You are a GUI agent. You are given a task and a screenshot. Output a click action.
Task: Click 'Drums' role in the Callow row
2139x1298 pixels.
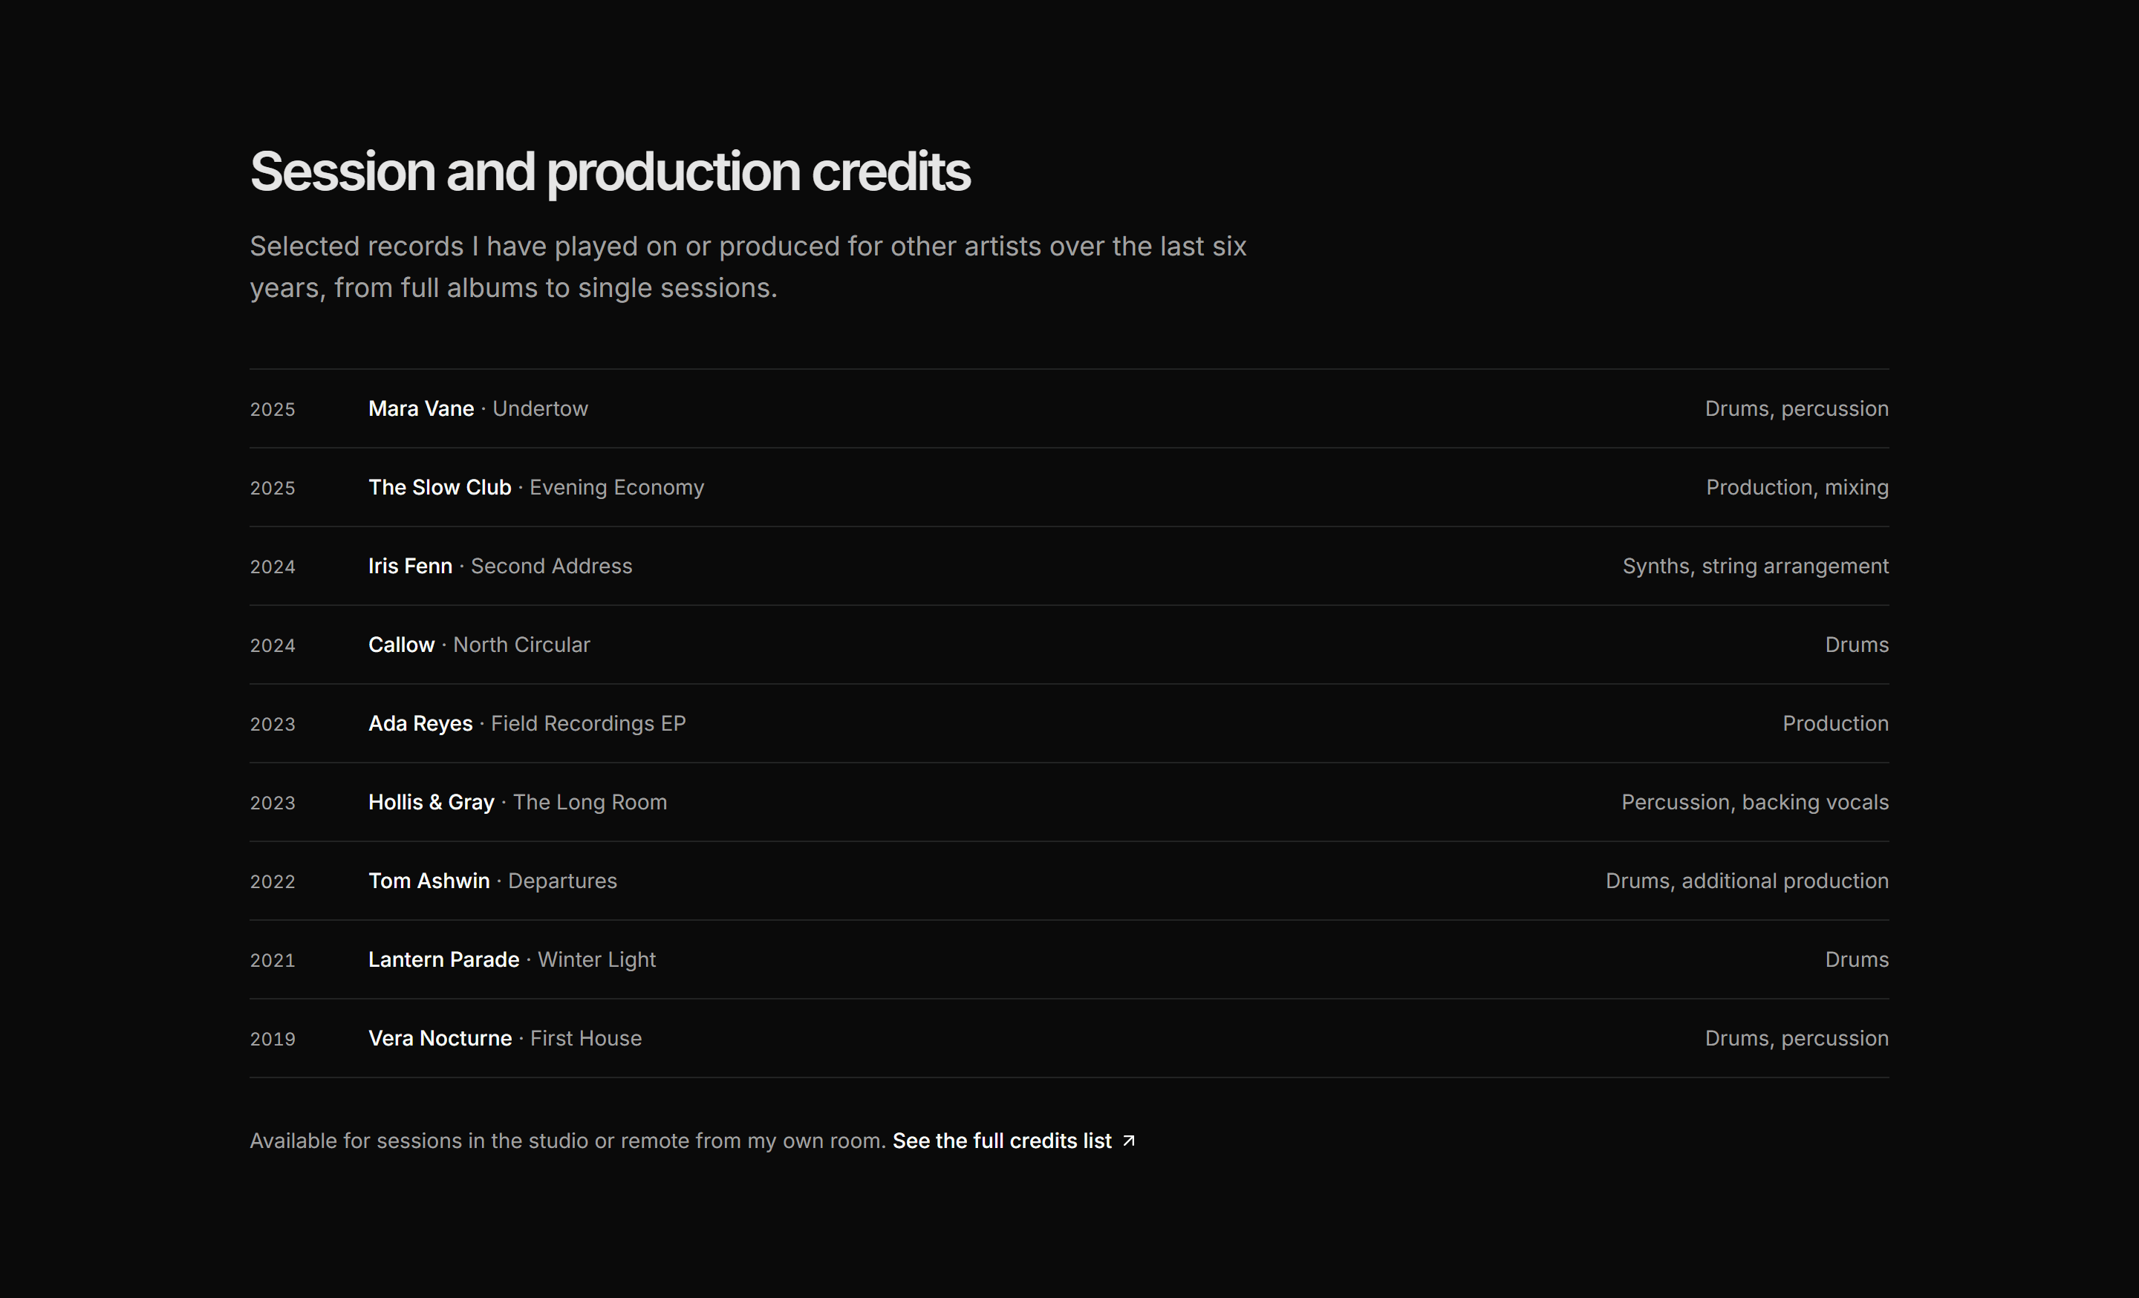[1857, 645]
